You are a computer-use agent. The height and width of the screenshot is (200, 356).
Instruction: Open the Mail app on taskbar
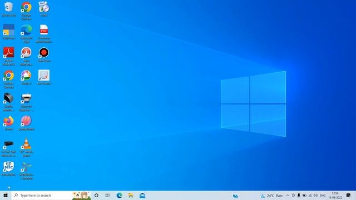[142, 195]
